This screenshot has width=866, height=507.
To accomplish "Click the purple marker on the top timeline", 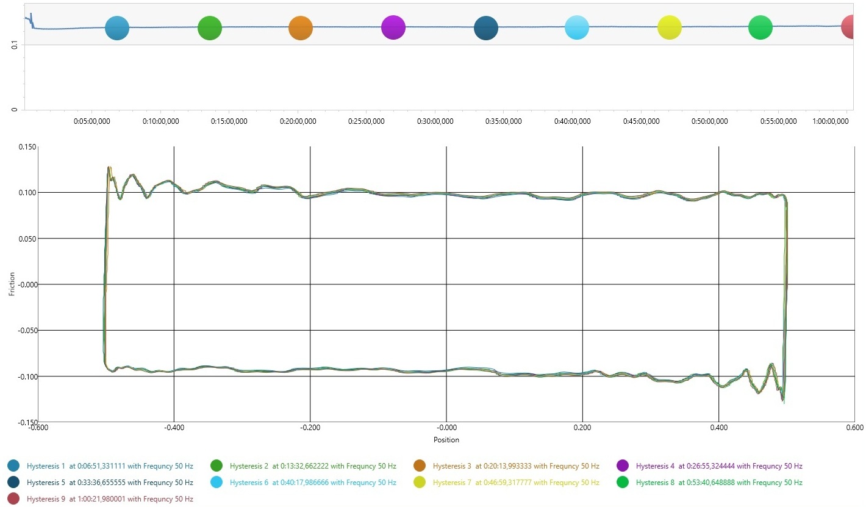I will click(393, 27).
